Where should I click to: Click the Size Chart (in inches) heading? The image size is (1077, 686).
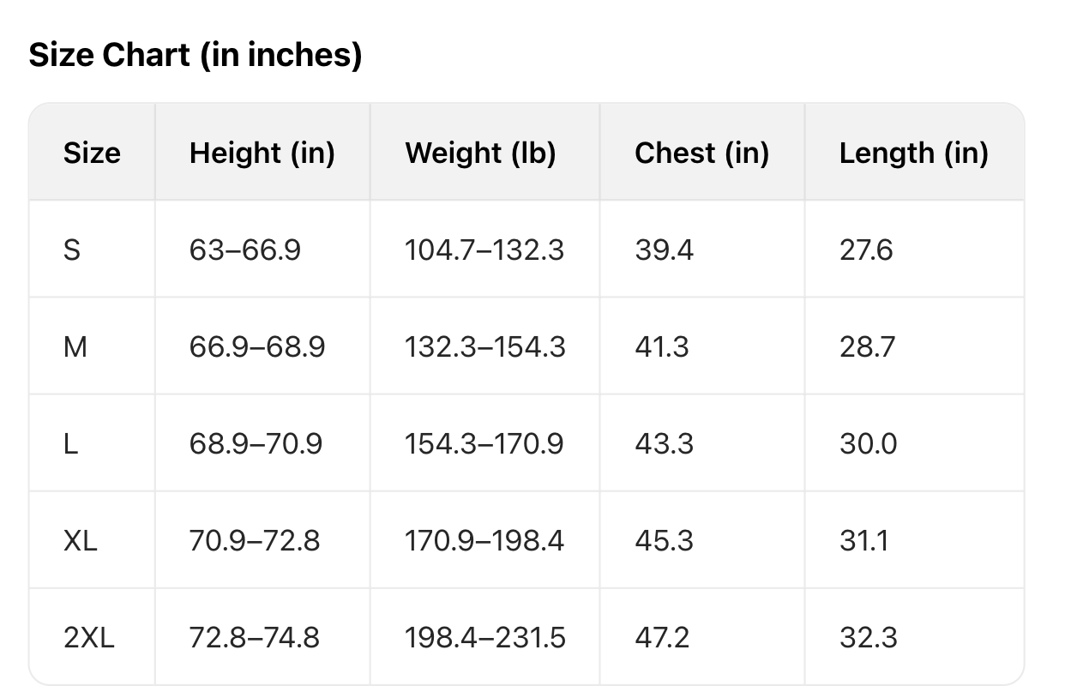coord(196,56)
